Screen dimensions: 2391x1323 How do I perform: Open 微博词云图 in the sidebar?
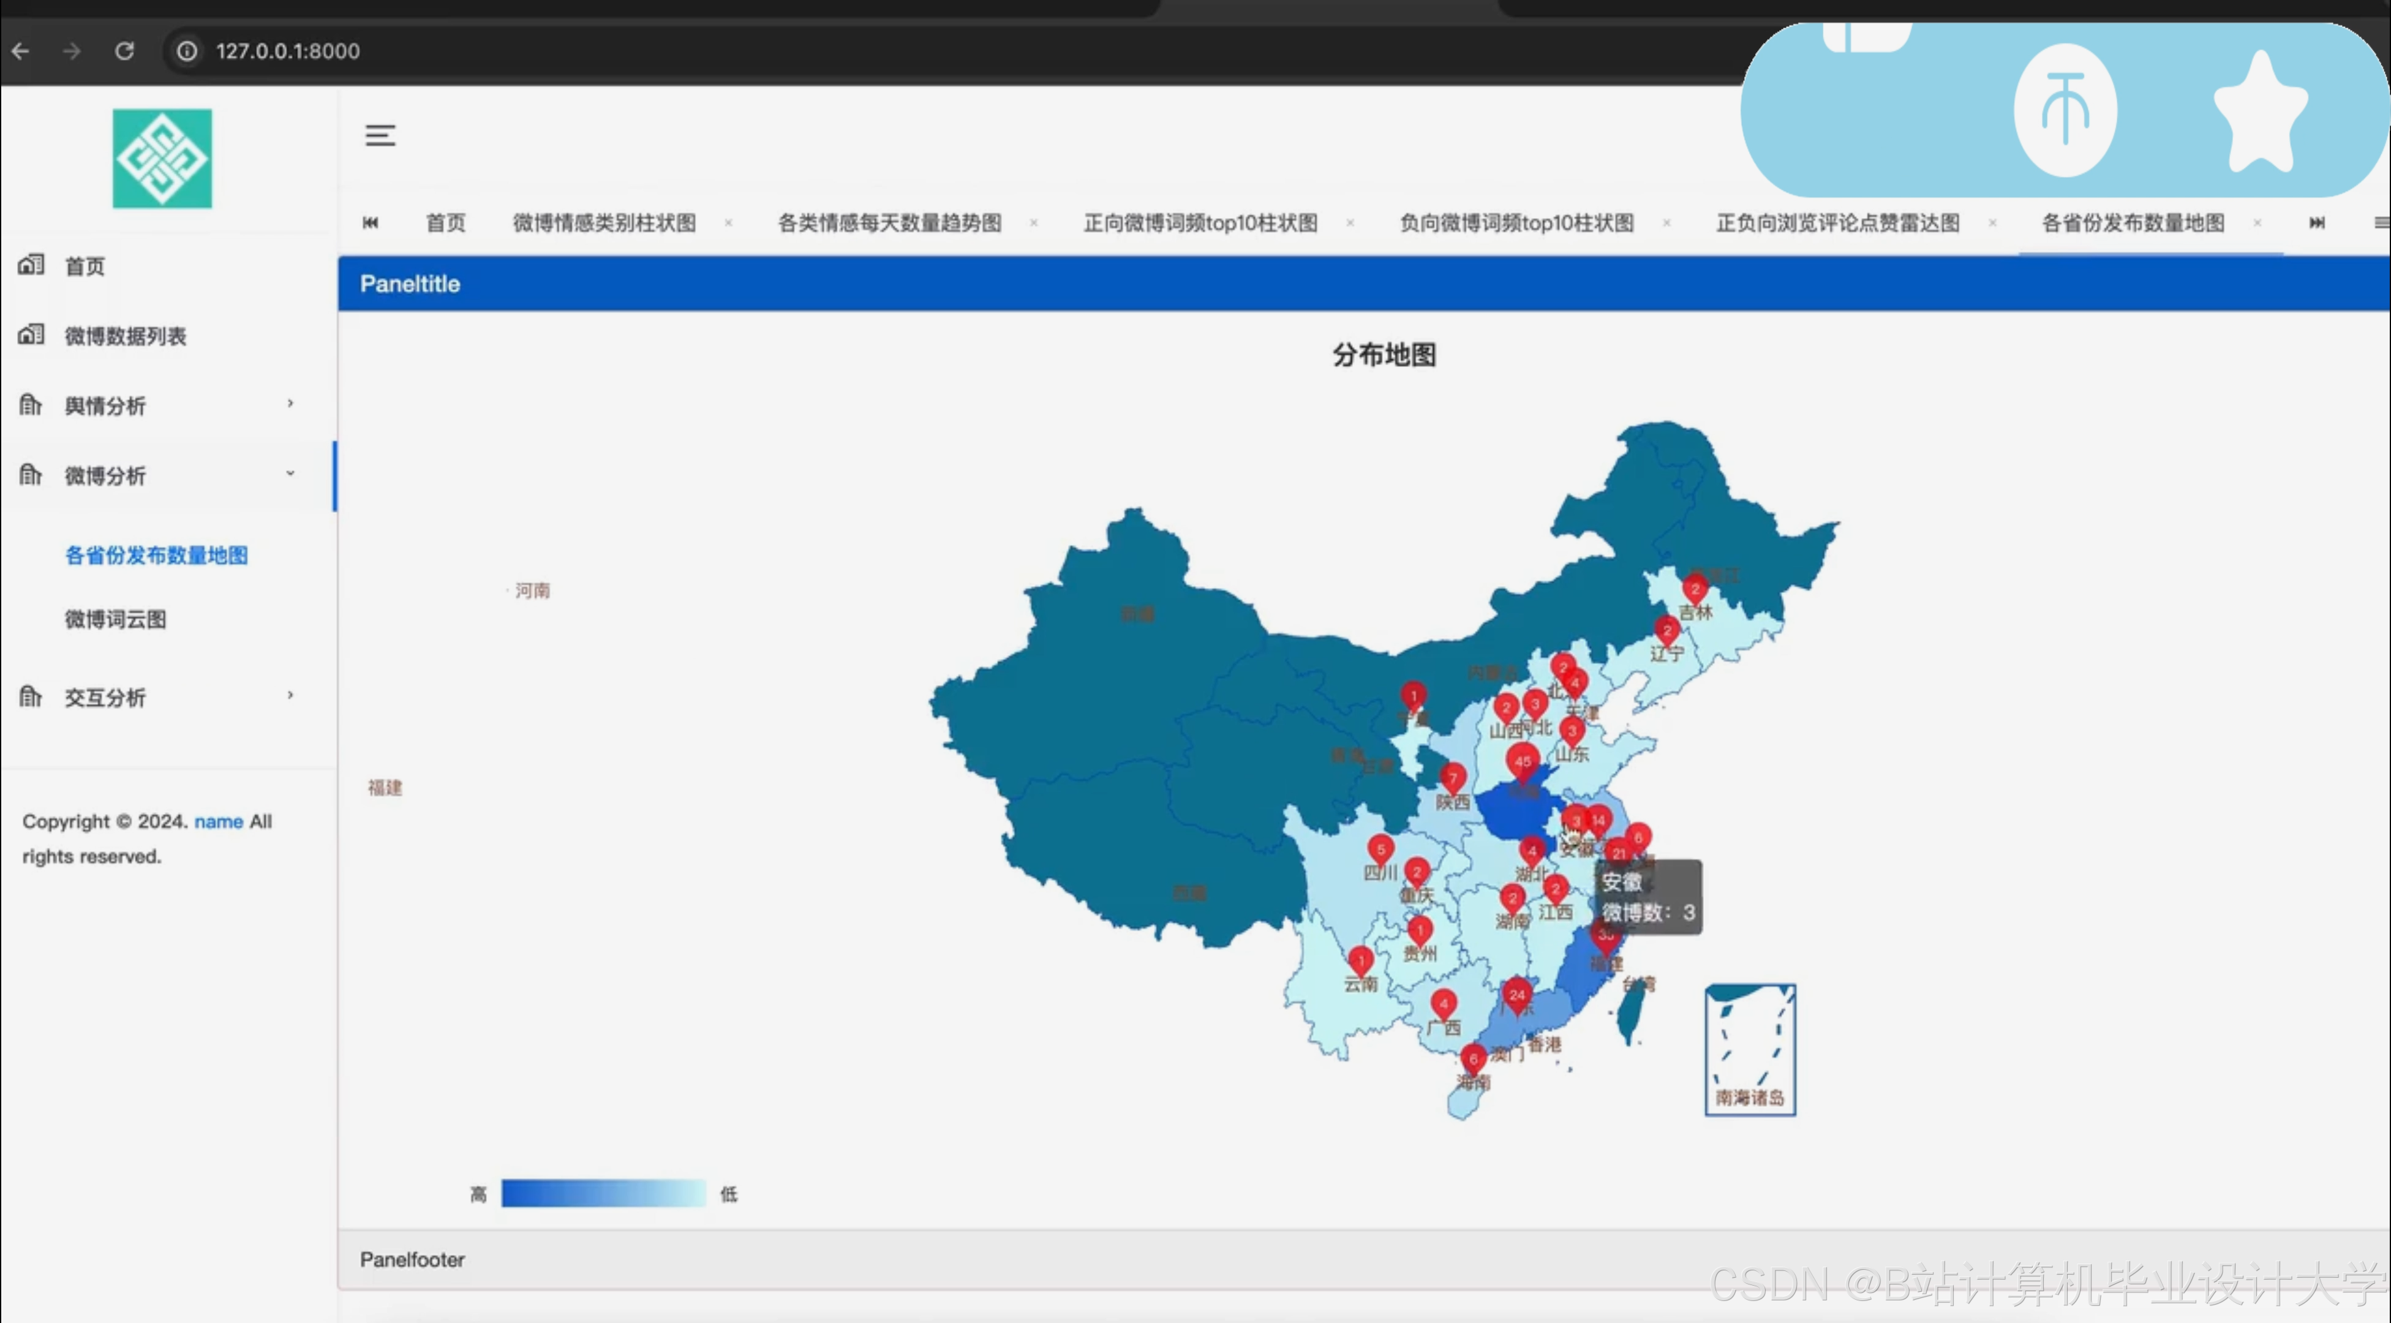tap(115, 619)
